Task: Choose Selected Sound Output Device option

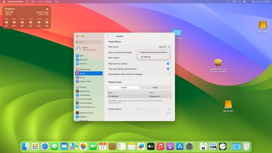Action: click(x=153, y=52)
